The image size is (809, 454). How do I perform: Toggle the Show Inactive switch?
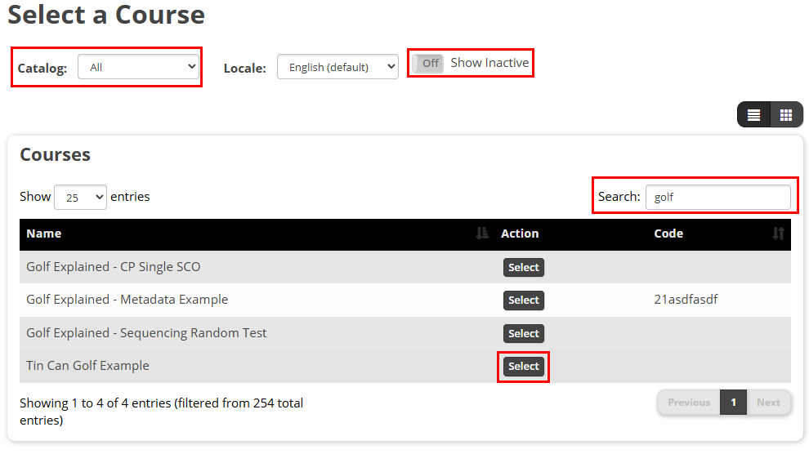point(427,64)
